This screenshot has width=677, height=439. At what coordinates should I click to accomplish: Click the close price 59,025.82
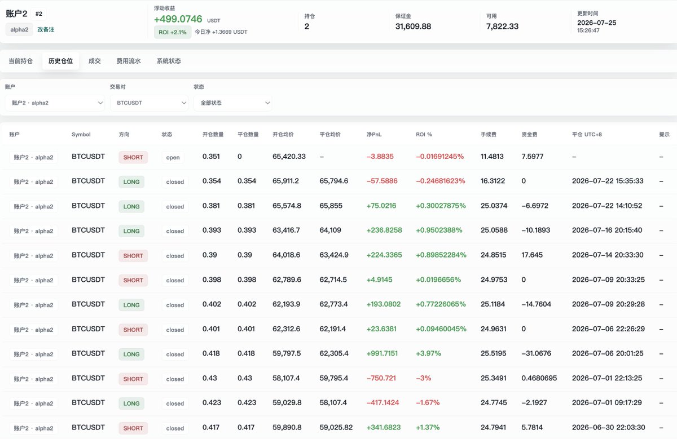point(336,427)
